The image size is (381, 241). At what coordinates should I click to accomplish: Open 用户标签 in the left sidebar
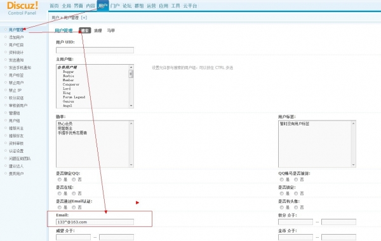tap(16, 75)
